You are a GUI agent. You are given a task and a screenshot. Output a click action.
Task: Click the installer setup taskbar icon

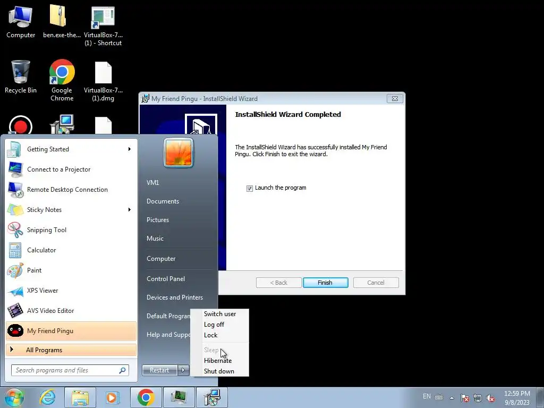coord(212,397)
